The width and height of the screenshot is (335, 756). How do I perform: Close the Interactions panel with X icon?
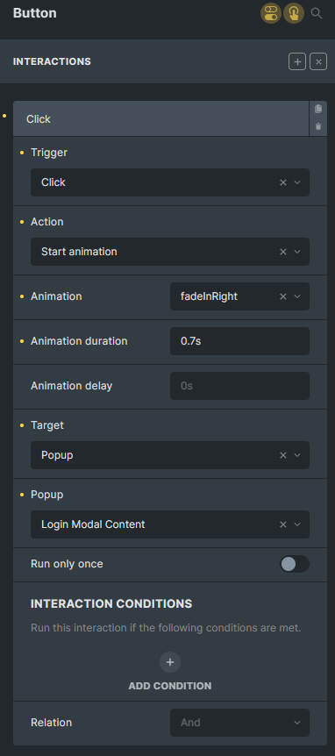[x=318, y=61]
